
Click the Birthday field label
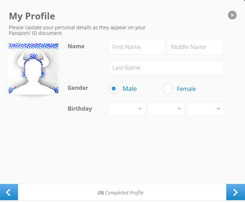80,109
